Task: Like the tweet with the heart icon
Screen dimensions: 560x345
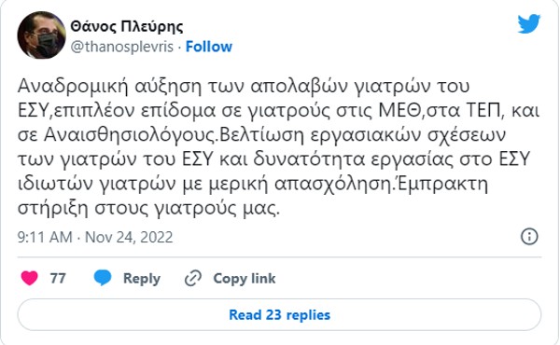Action: tap(29, 278)
